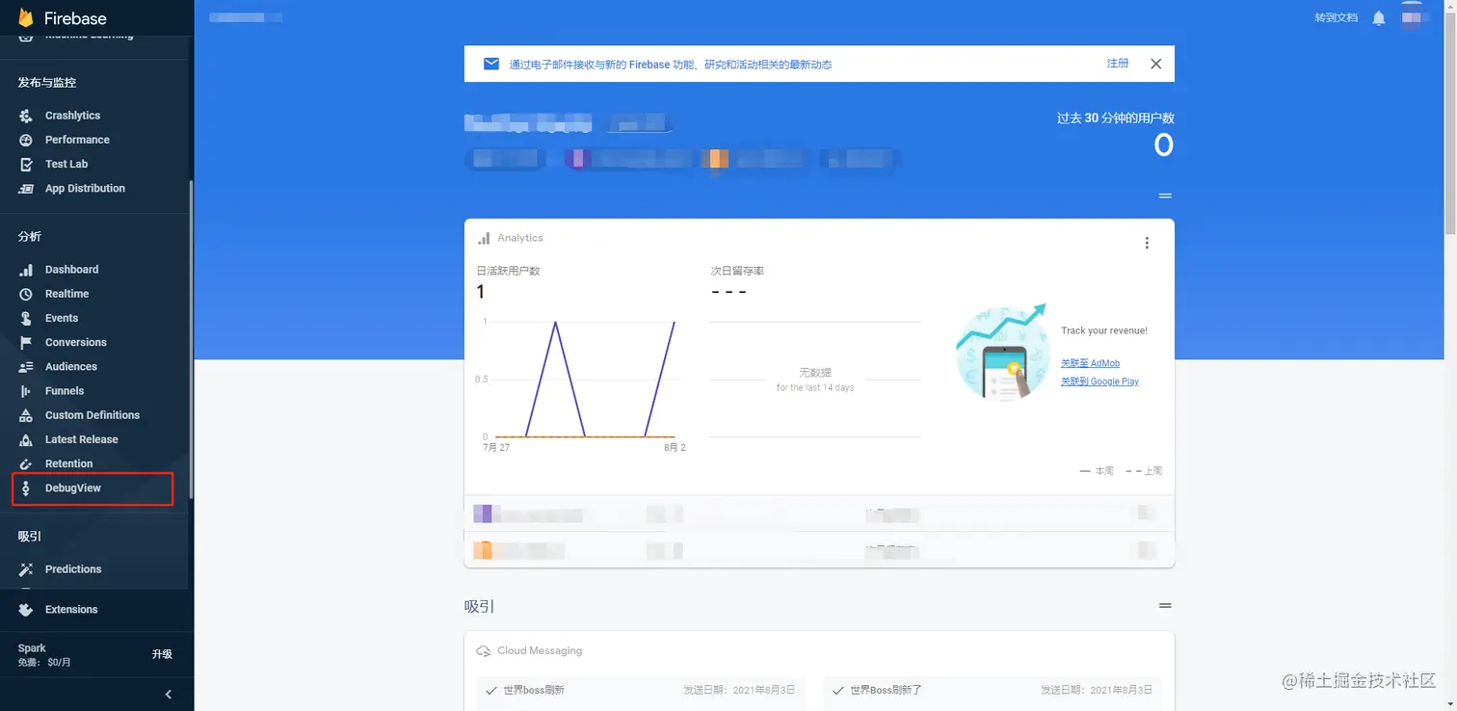The image size is (1457, 711).
Task: Select DebugView in the sidebar
Action: 74,488
